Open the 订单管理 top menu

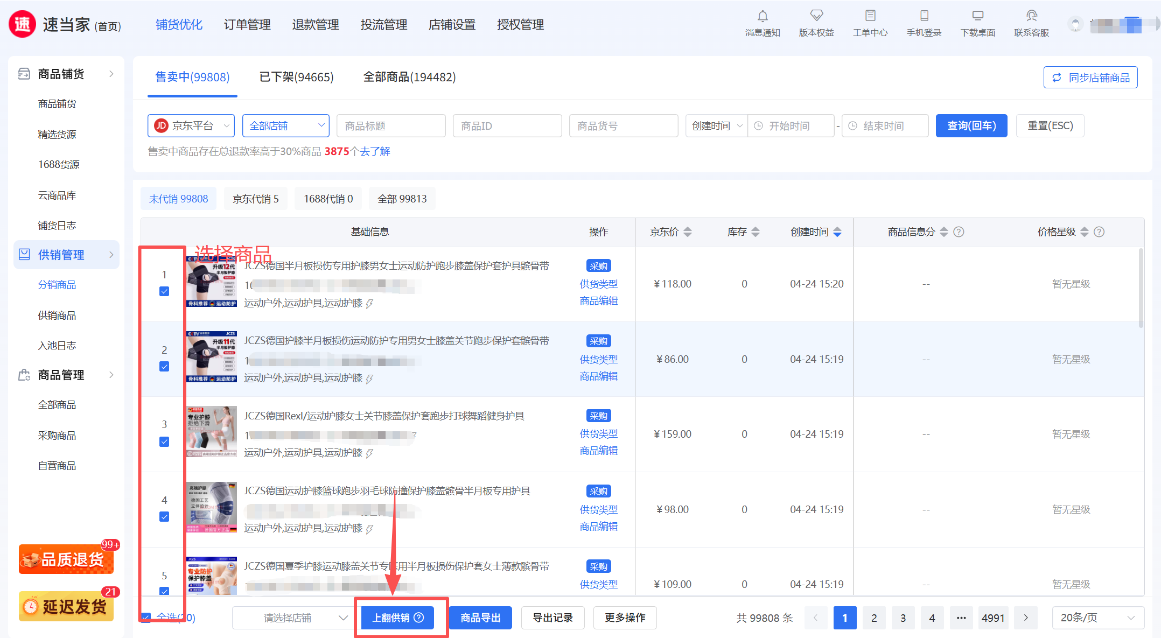pos(247,25)
